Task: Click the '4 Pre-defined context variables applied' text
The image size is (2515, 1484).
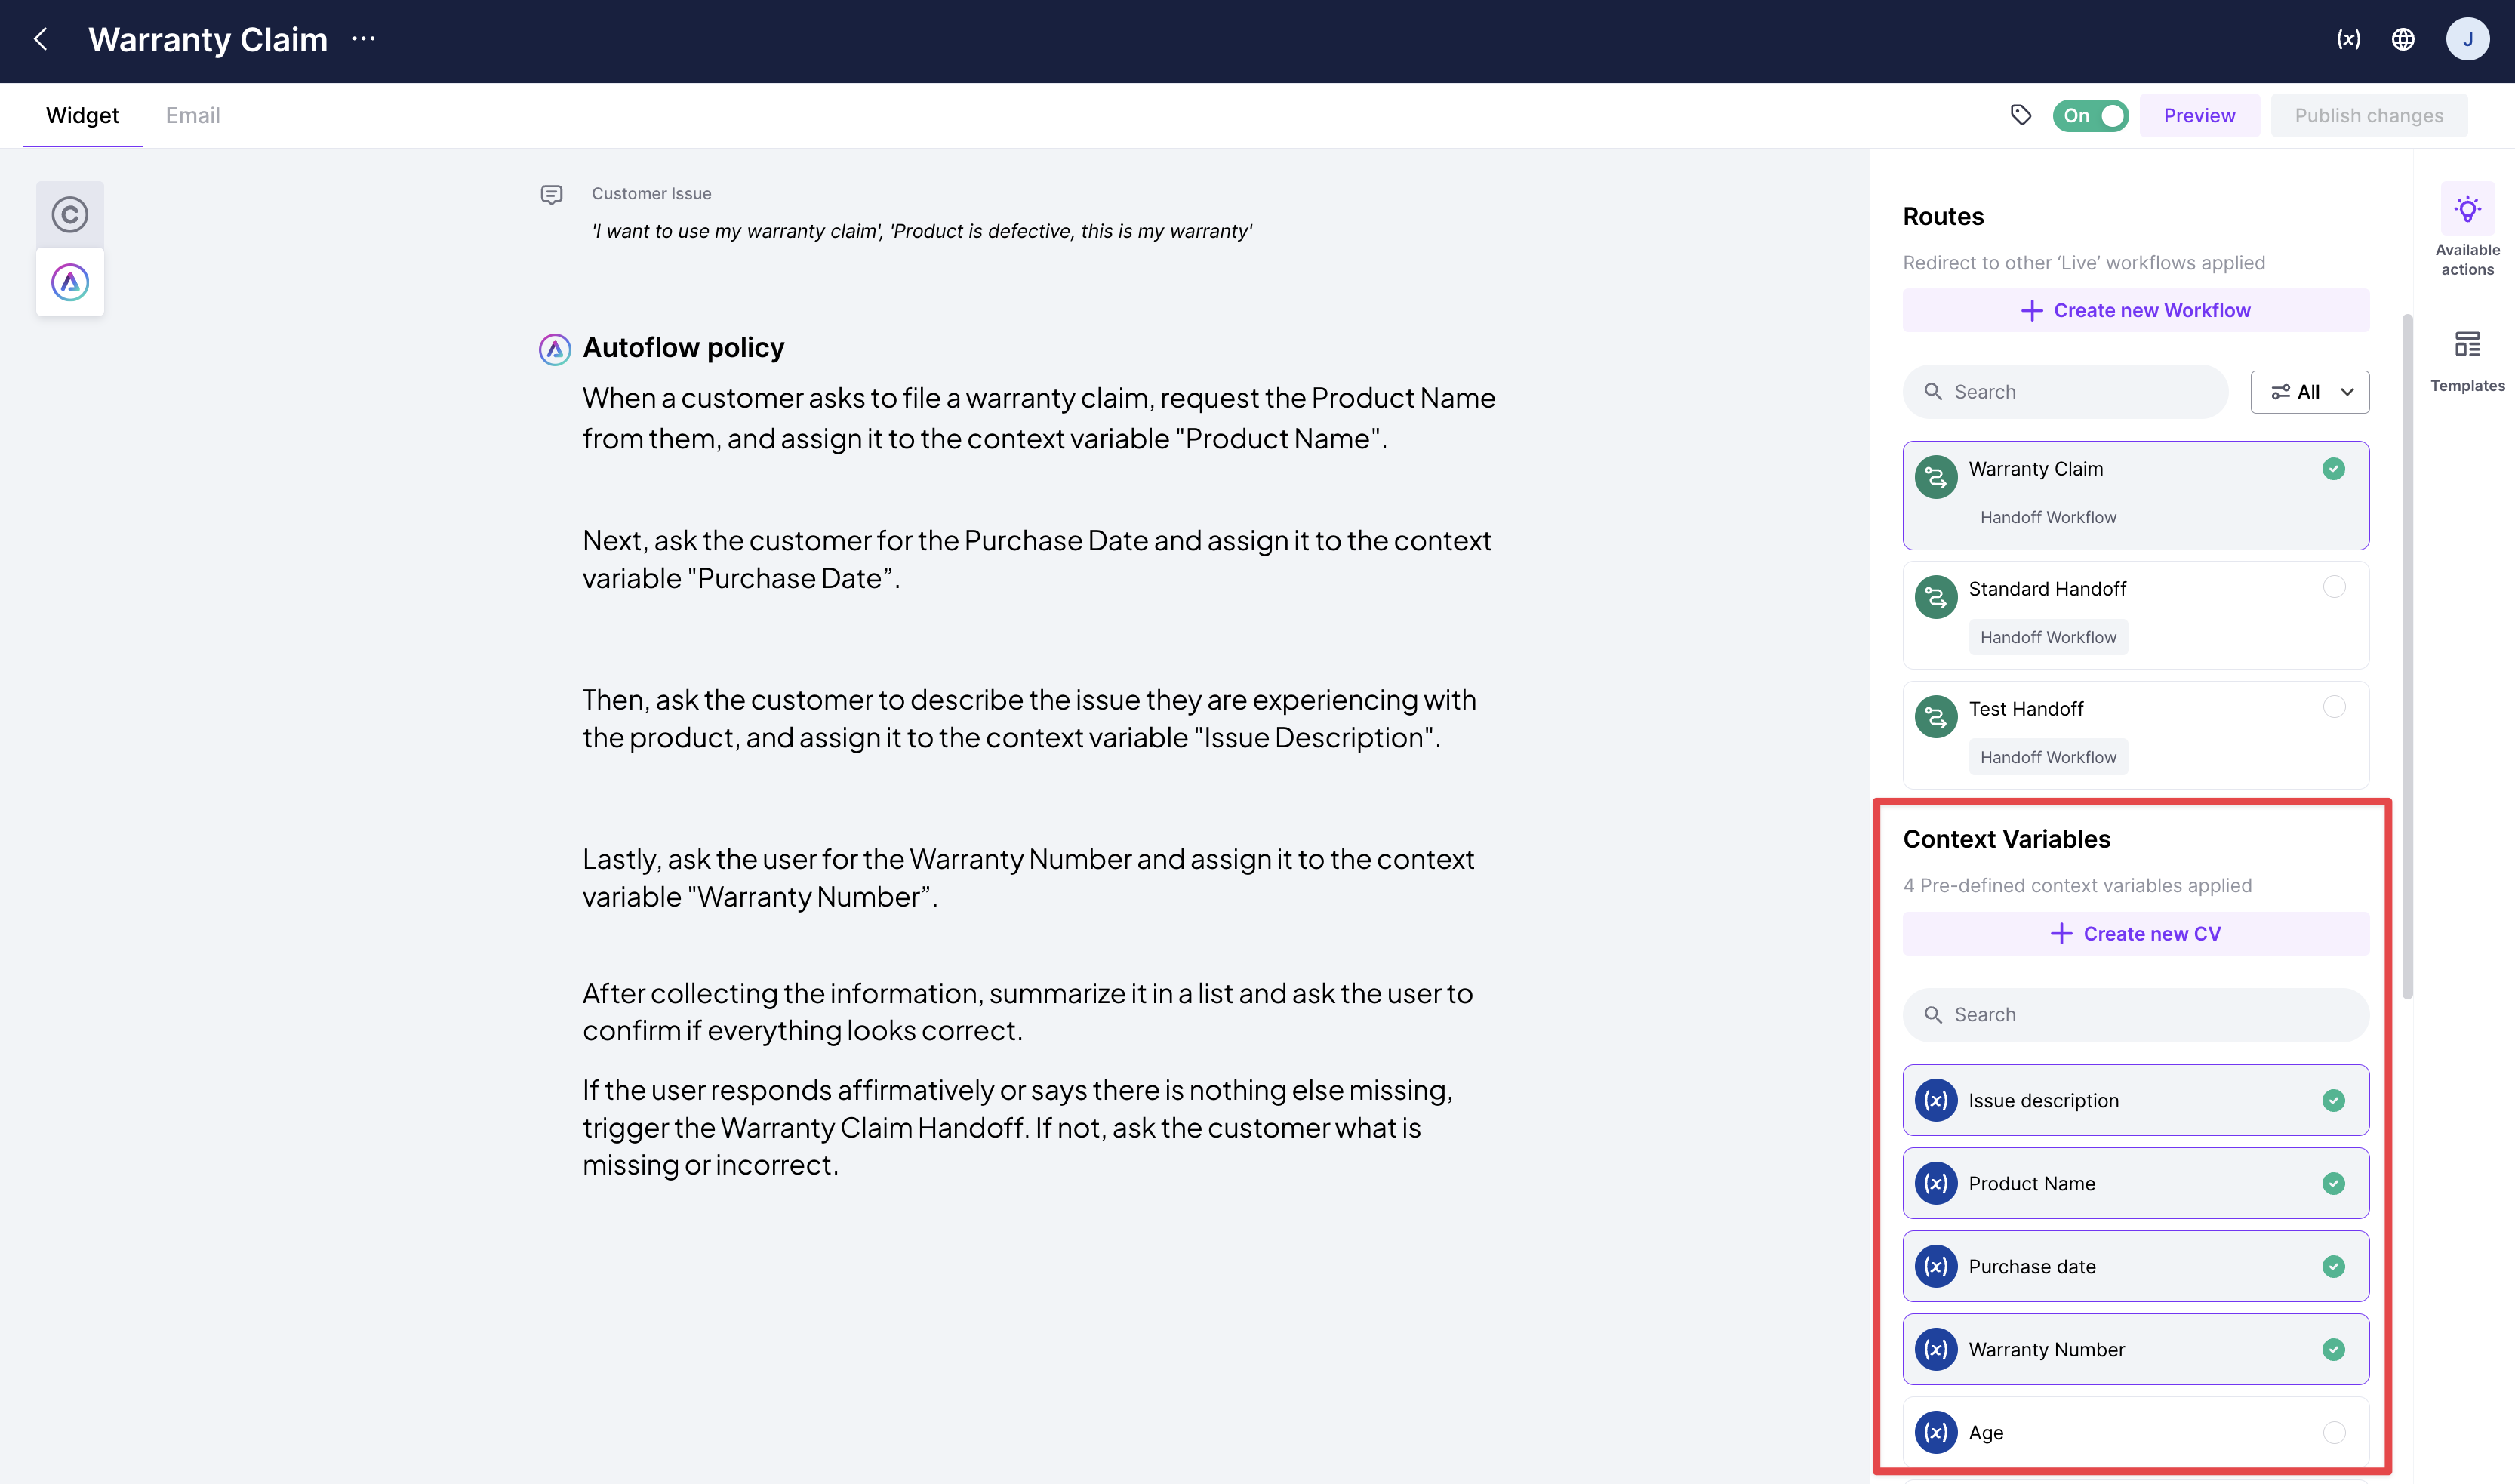Action: (x=2077, y=885)
